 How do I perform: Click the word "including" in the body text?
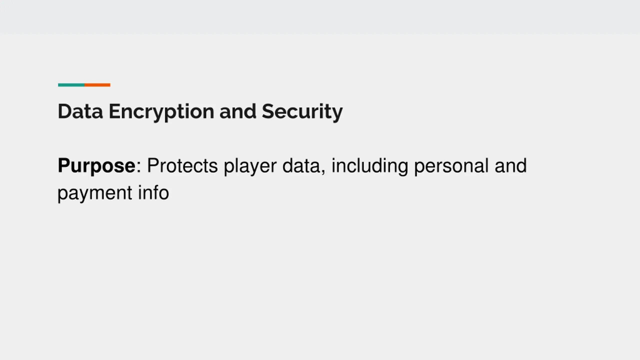[x=370, y=166]
